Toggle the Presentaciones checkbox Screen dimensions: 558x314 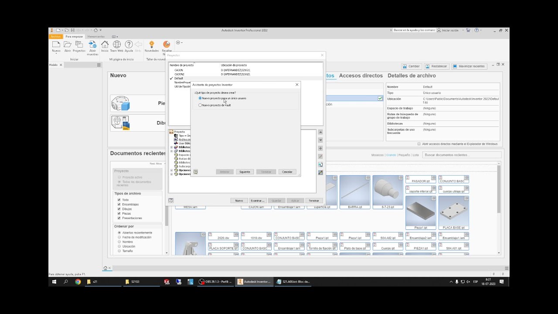119,218
